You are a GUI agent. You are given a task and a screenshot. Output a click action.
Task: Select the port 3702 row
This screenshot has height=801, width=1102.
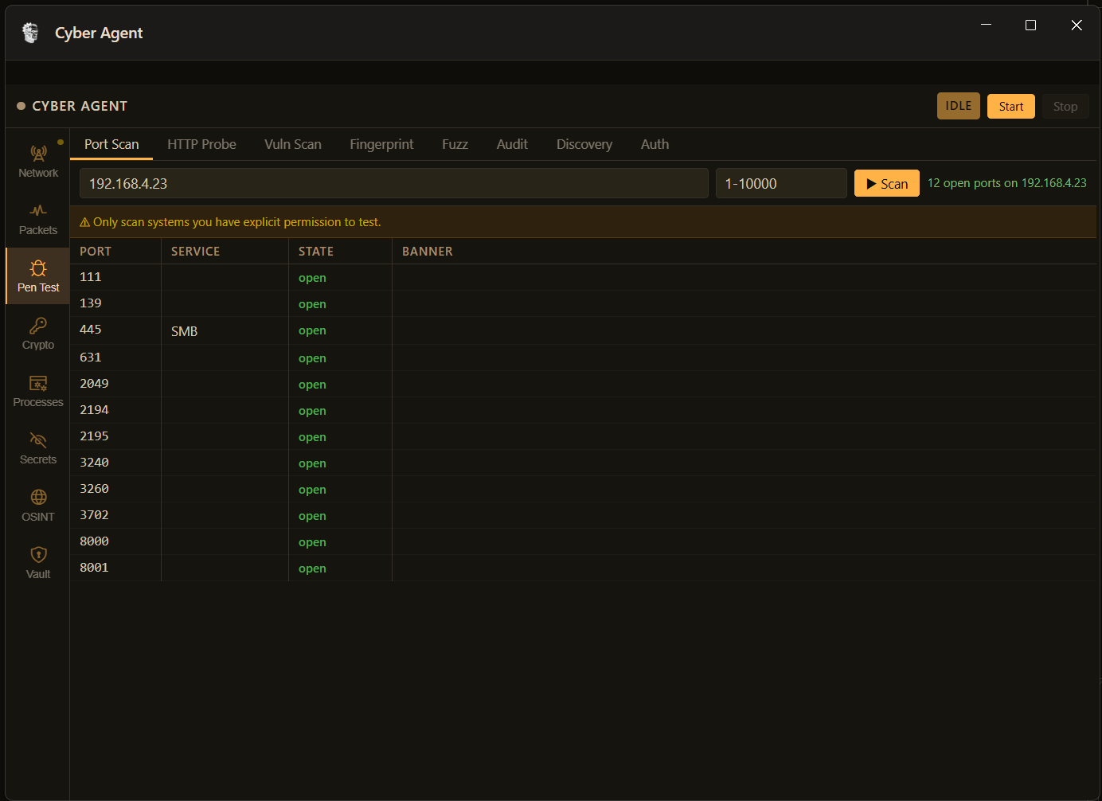[583, 515]
